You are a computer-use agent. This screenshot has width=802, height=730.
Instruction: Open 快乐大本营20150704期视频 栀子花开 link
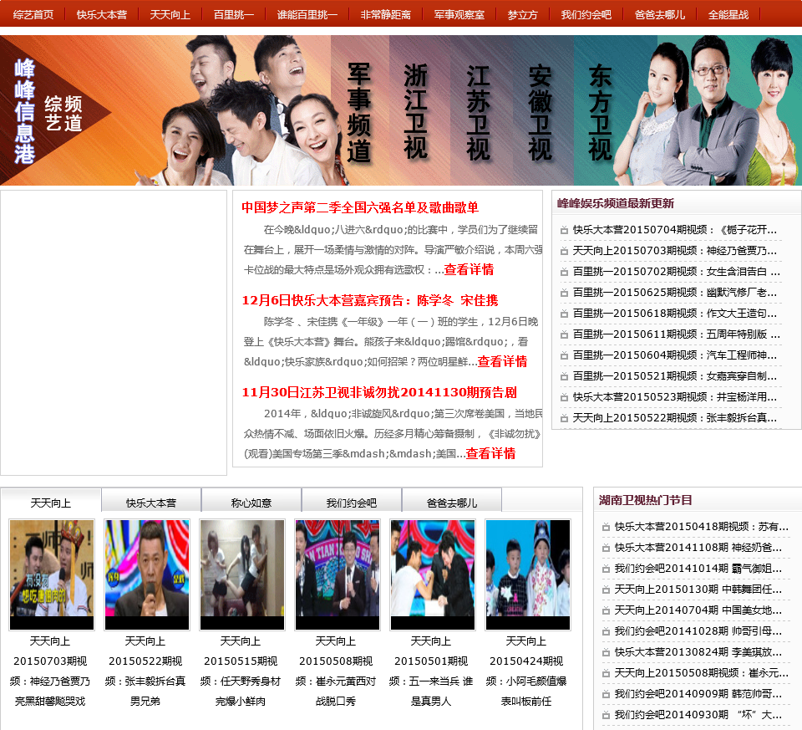click(675, 230)
